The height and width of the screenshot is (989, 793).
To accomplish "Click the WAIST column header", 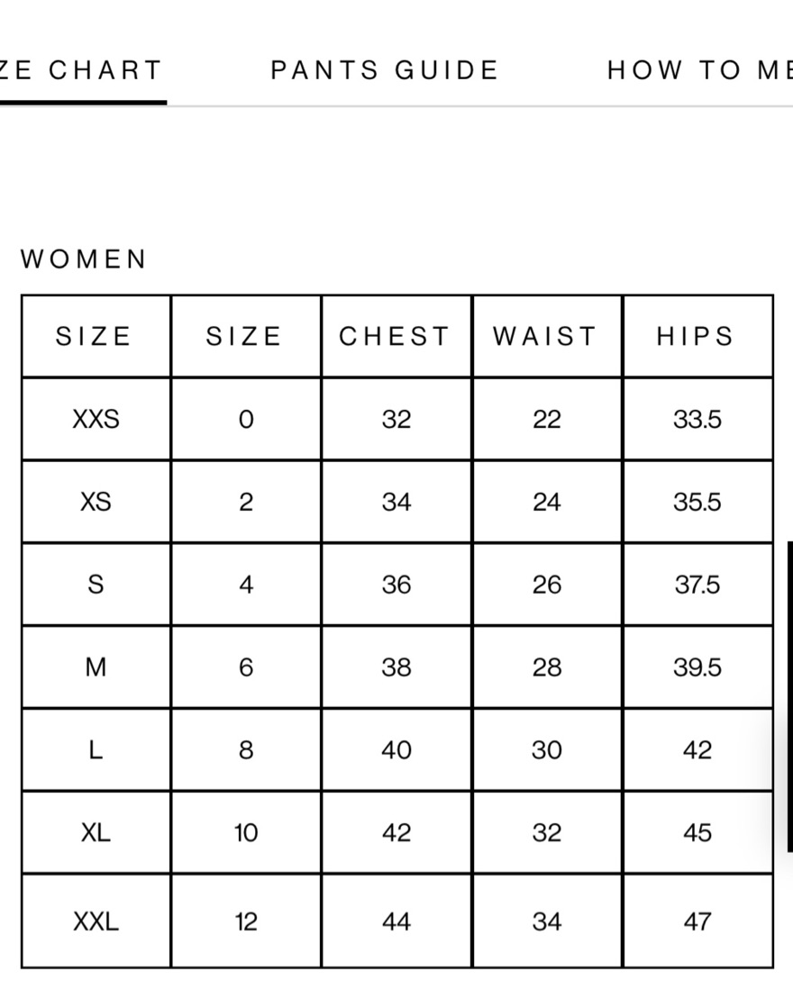I will tap(547, 336).
